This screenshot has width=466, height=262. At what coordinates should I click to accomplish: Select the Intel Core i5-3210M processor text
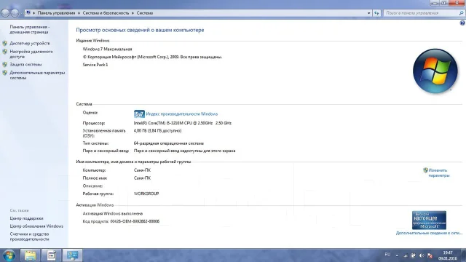tap(183, 123)
